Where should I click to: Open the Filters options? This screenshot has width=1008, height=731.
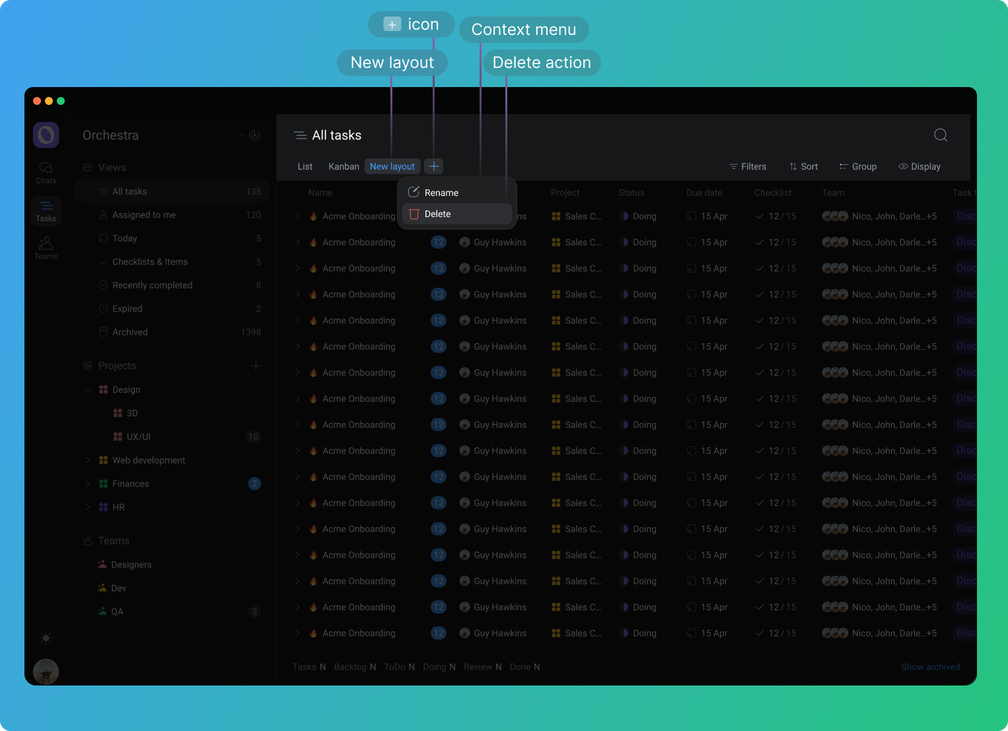(x=747, y=167)
